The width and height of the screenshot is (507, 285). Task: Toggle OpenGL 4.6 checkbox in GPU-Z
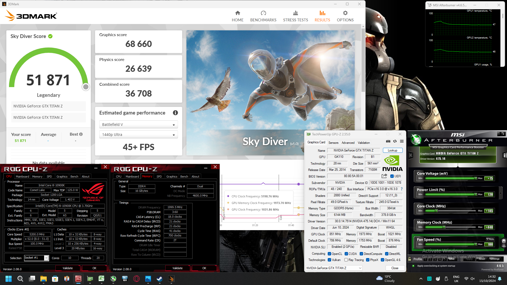(x=382, y=260)
